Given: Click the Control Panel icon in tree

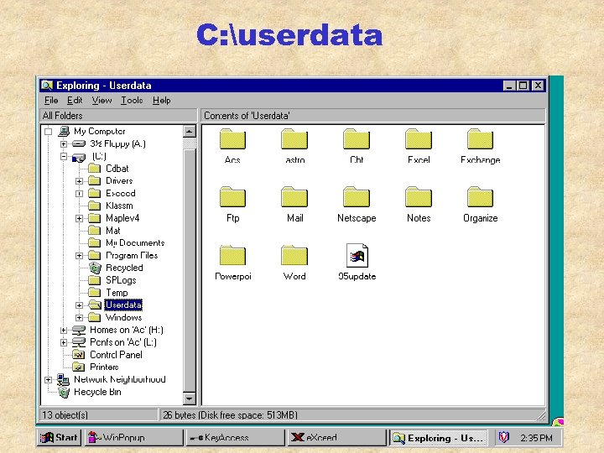Looking at the screenshot, I should click(79, 355).
